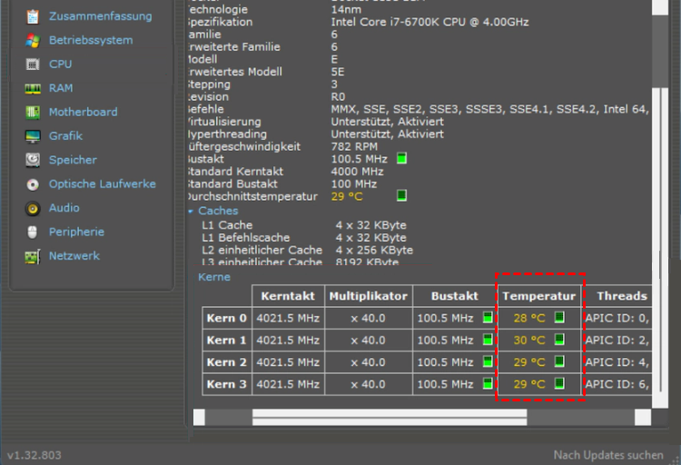The width and height of the screenshot is (681, 465).
Task: Click Kern 2 temperature green indicator
Action: [559, 361]
